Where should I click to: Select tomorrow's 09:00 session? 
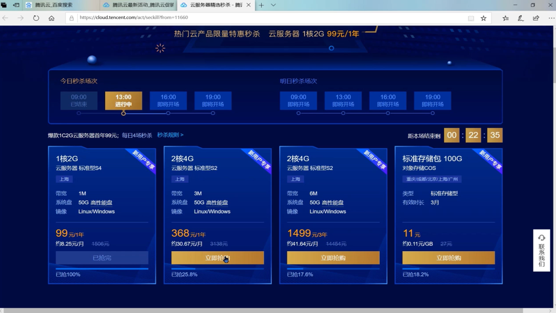point(299,100)
